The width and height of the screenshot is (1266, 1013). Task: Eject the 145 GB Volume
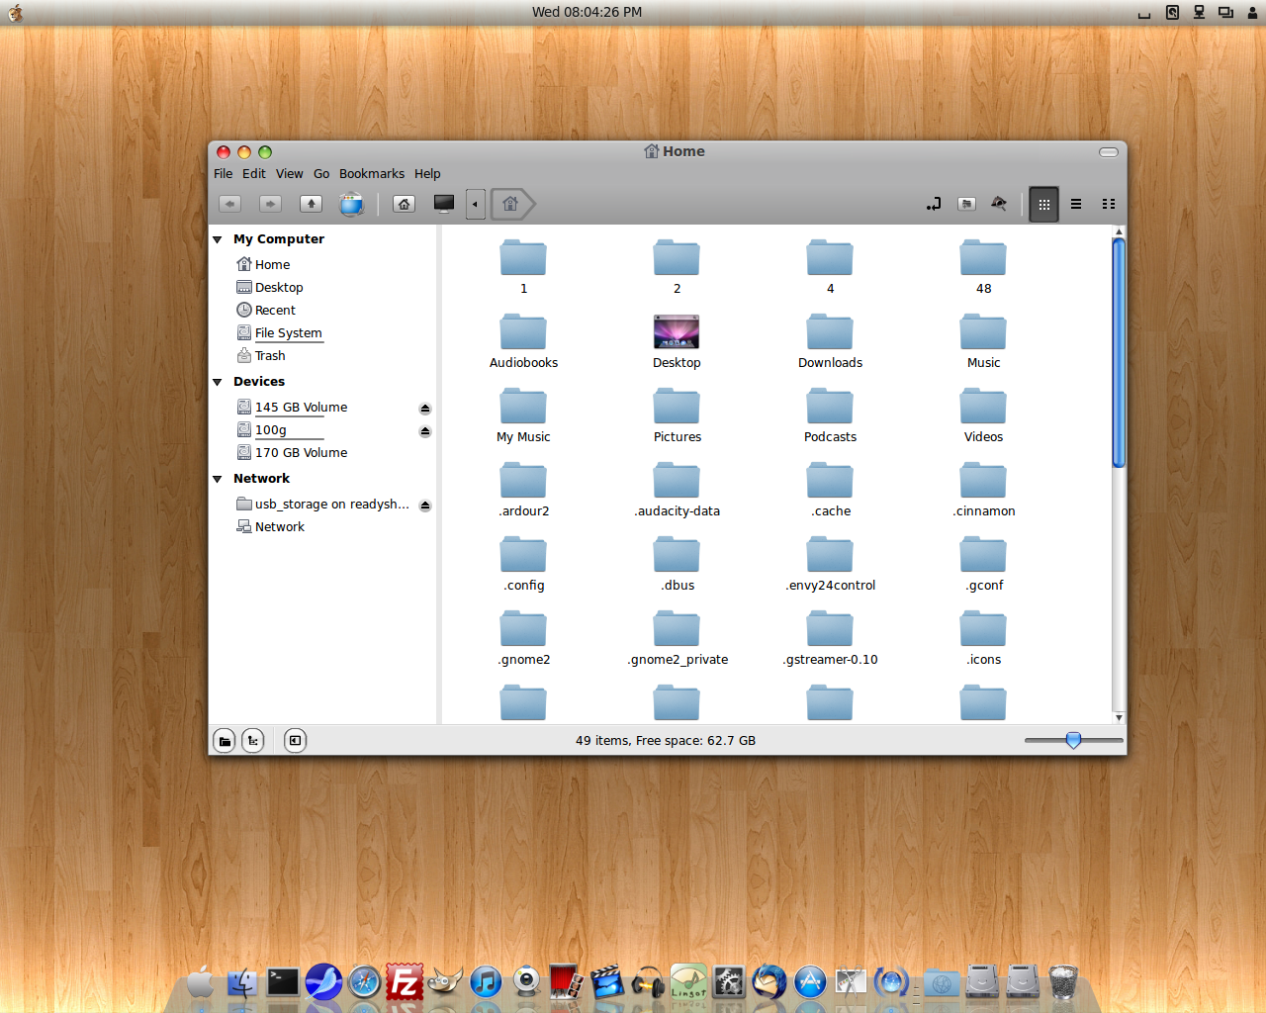click(x=425, y=409)
